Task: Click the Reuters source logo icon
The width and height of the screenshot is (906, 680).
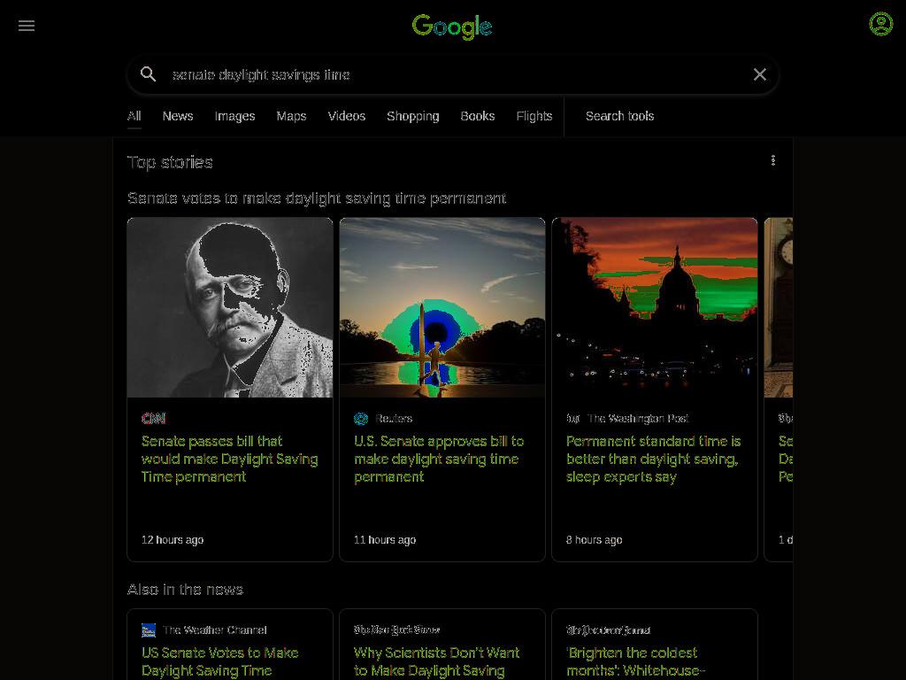Action: click(x=361, y=418)
